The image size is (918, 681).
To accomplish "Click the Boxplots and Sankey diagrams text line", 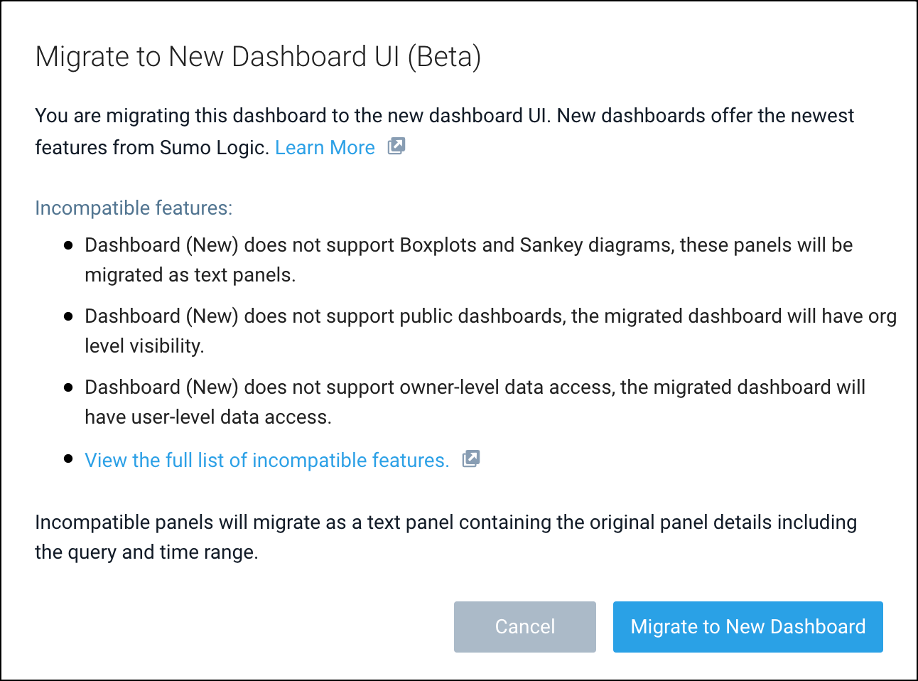I will [x=468, y=245].
